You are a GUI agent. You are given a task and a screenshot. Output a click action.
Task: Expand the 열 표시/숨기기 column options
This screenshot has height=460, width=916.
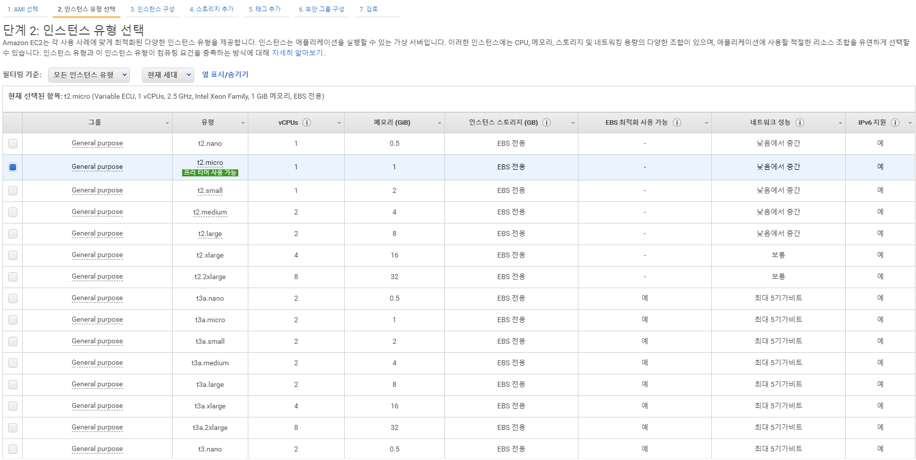[225, 75]
